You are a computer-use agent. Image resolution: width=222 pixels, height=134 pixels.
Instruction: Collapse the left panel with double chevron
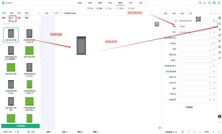(x=39, y=13)
